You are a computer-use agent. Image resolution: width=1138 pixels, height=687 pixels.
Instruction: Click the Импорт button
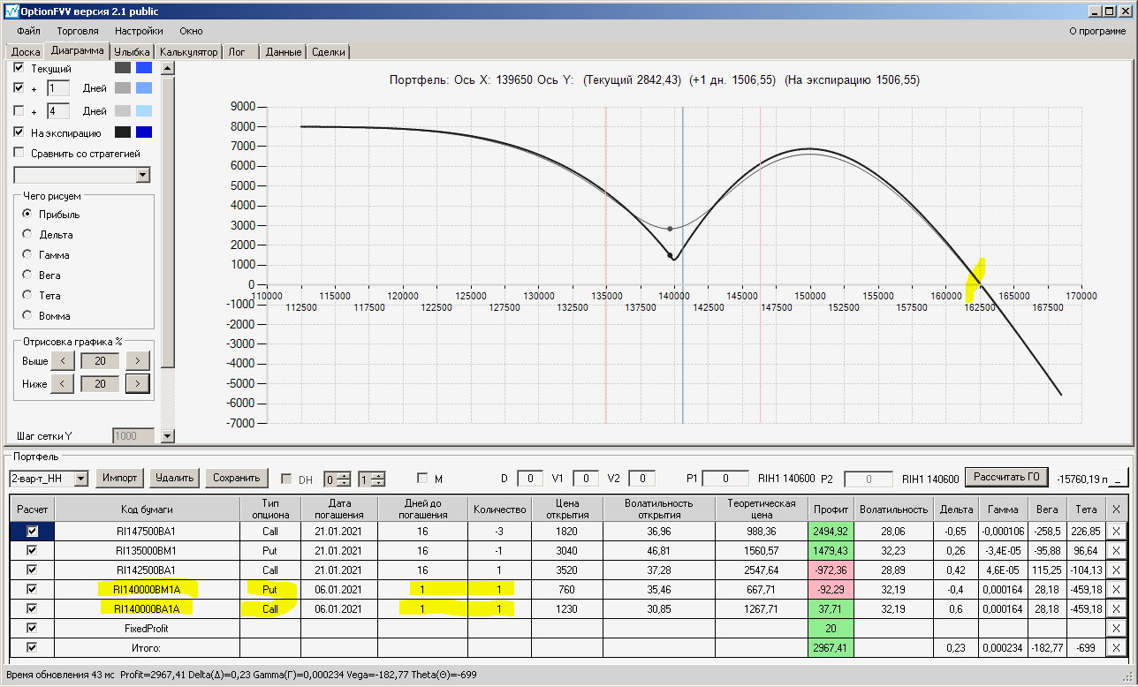(x=119, y=479)
